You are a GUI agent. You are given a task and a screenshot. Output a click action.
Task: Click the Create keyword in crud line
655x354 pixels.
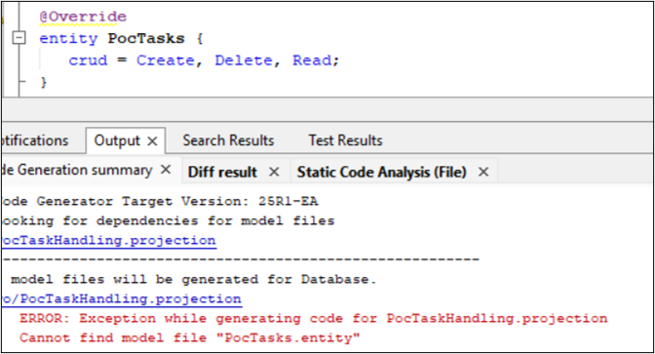tap(166, 60)
